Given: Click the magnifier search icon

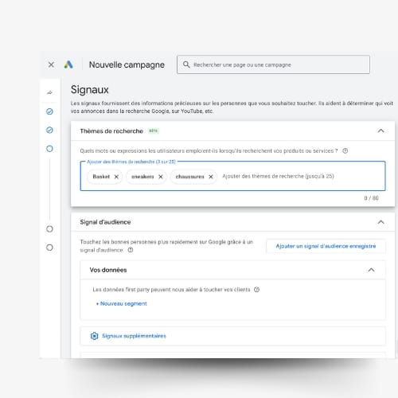Looking at the screenshot, I should [186, 64].
